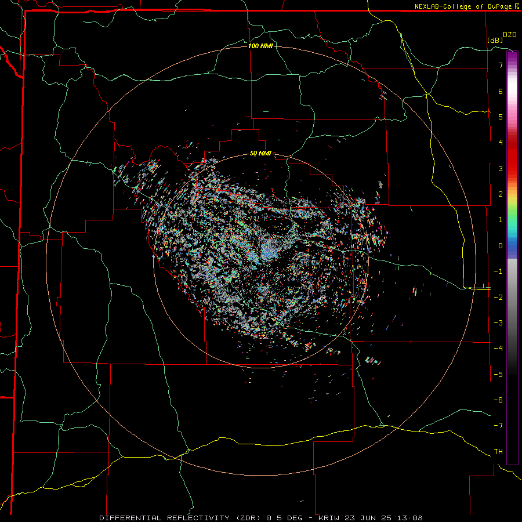Select the -5 dB scale label

tap(498, 375)
